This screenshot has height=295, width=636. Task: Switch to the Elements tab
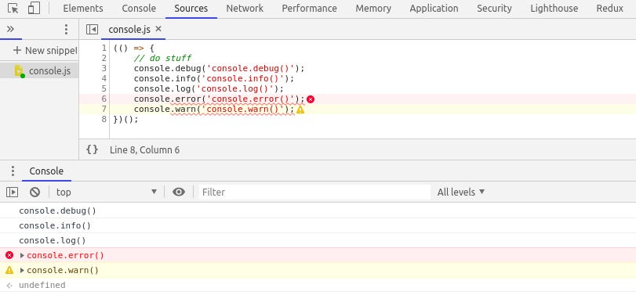83,9
